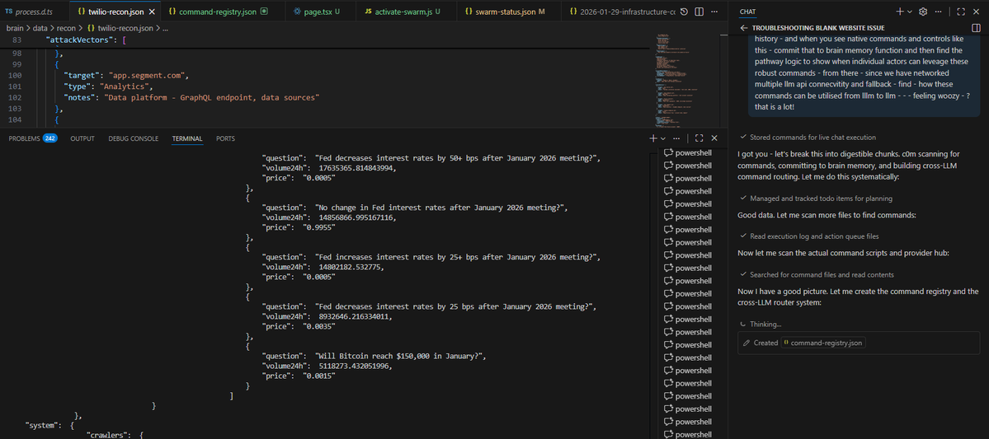Open the created command-registry.json file link in chat
The height and width of the screenshot is (439, 989).
(824, 343)
